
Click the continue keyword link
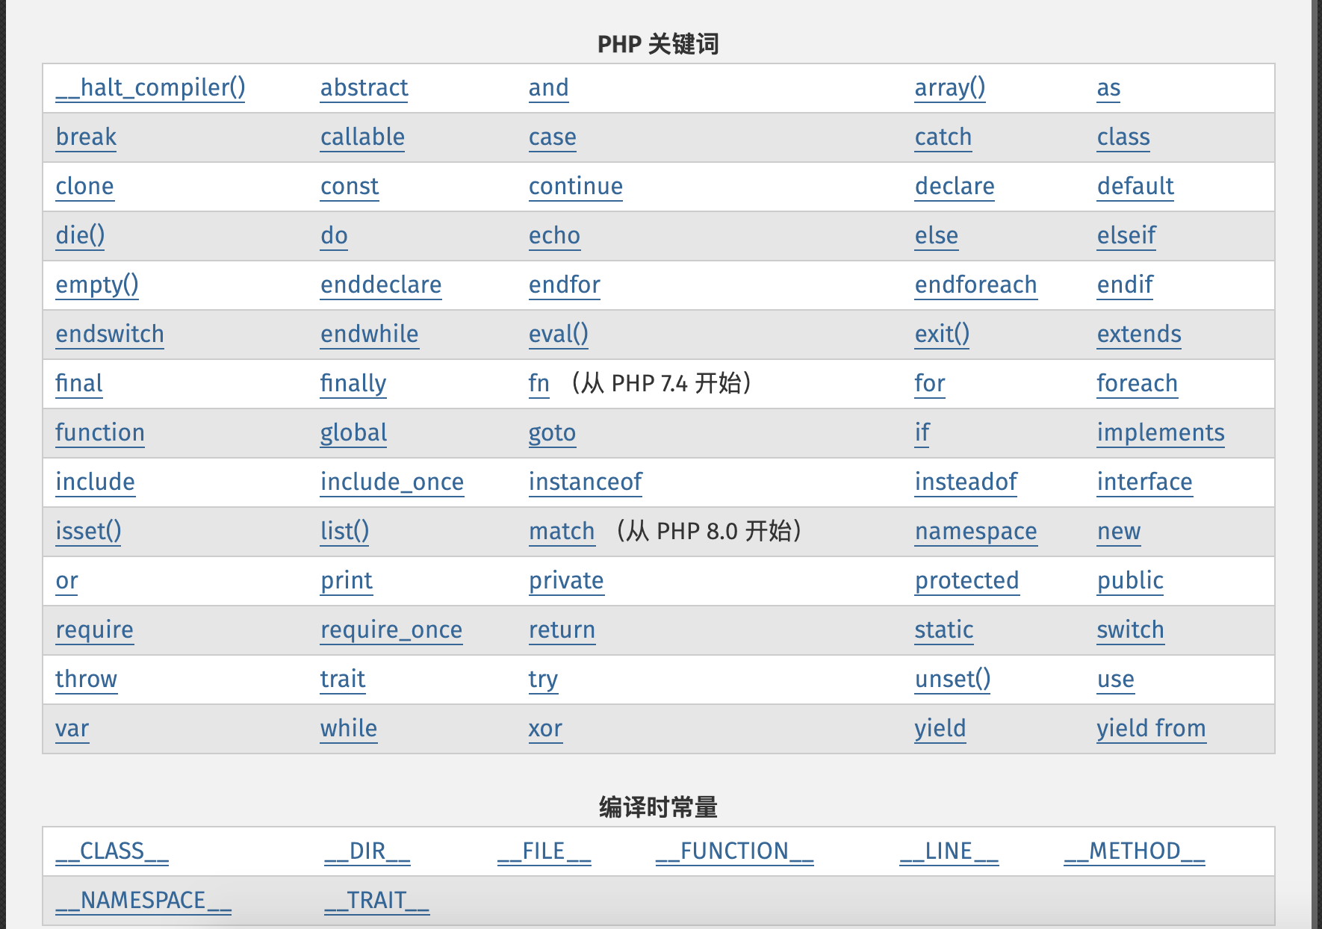pos(575,187)
